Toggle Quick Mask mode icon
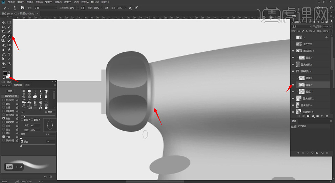335x183 pixels. [x=3, y=82]
